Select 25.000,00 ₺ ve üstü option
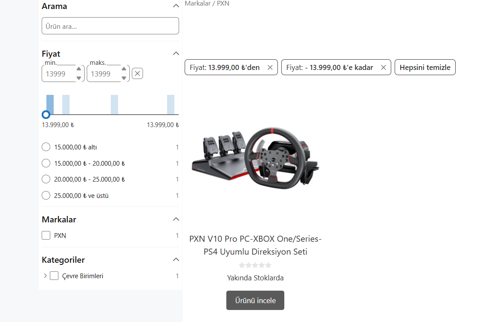The image size is (493, 322). point(46,196)
